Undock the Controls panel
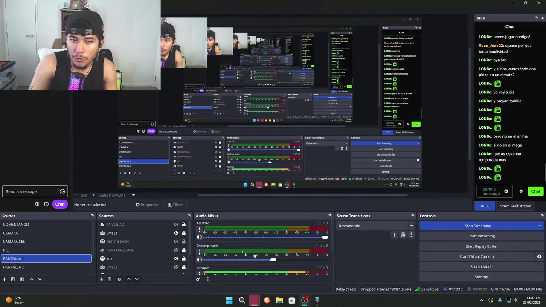 [543, 216]
